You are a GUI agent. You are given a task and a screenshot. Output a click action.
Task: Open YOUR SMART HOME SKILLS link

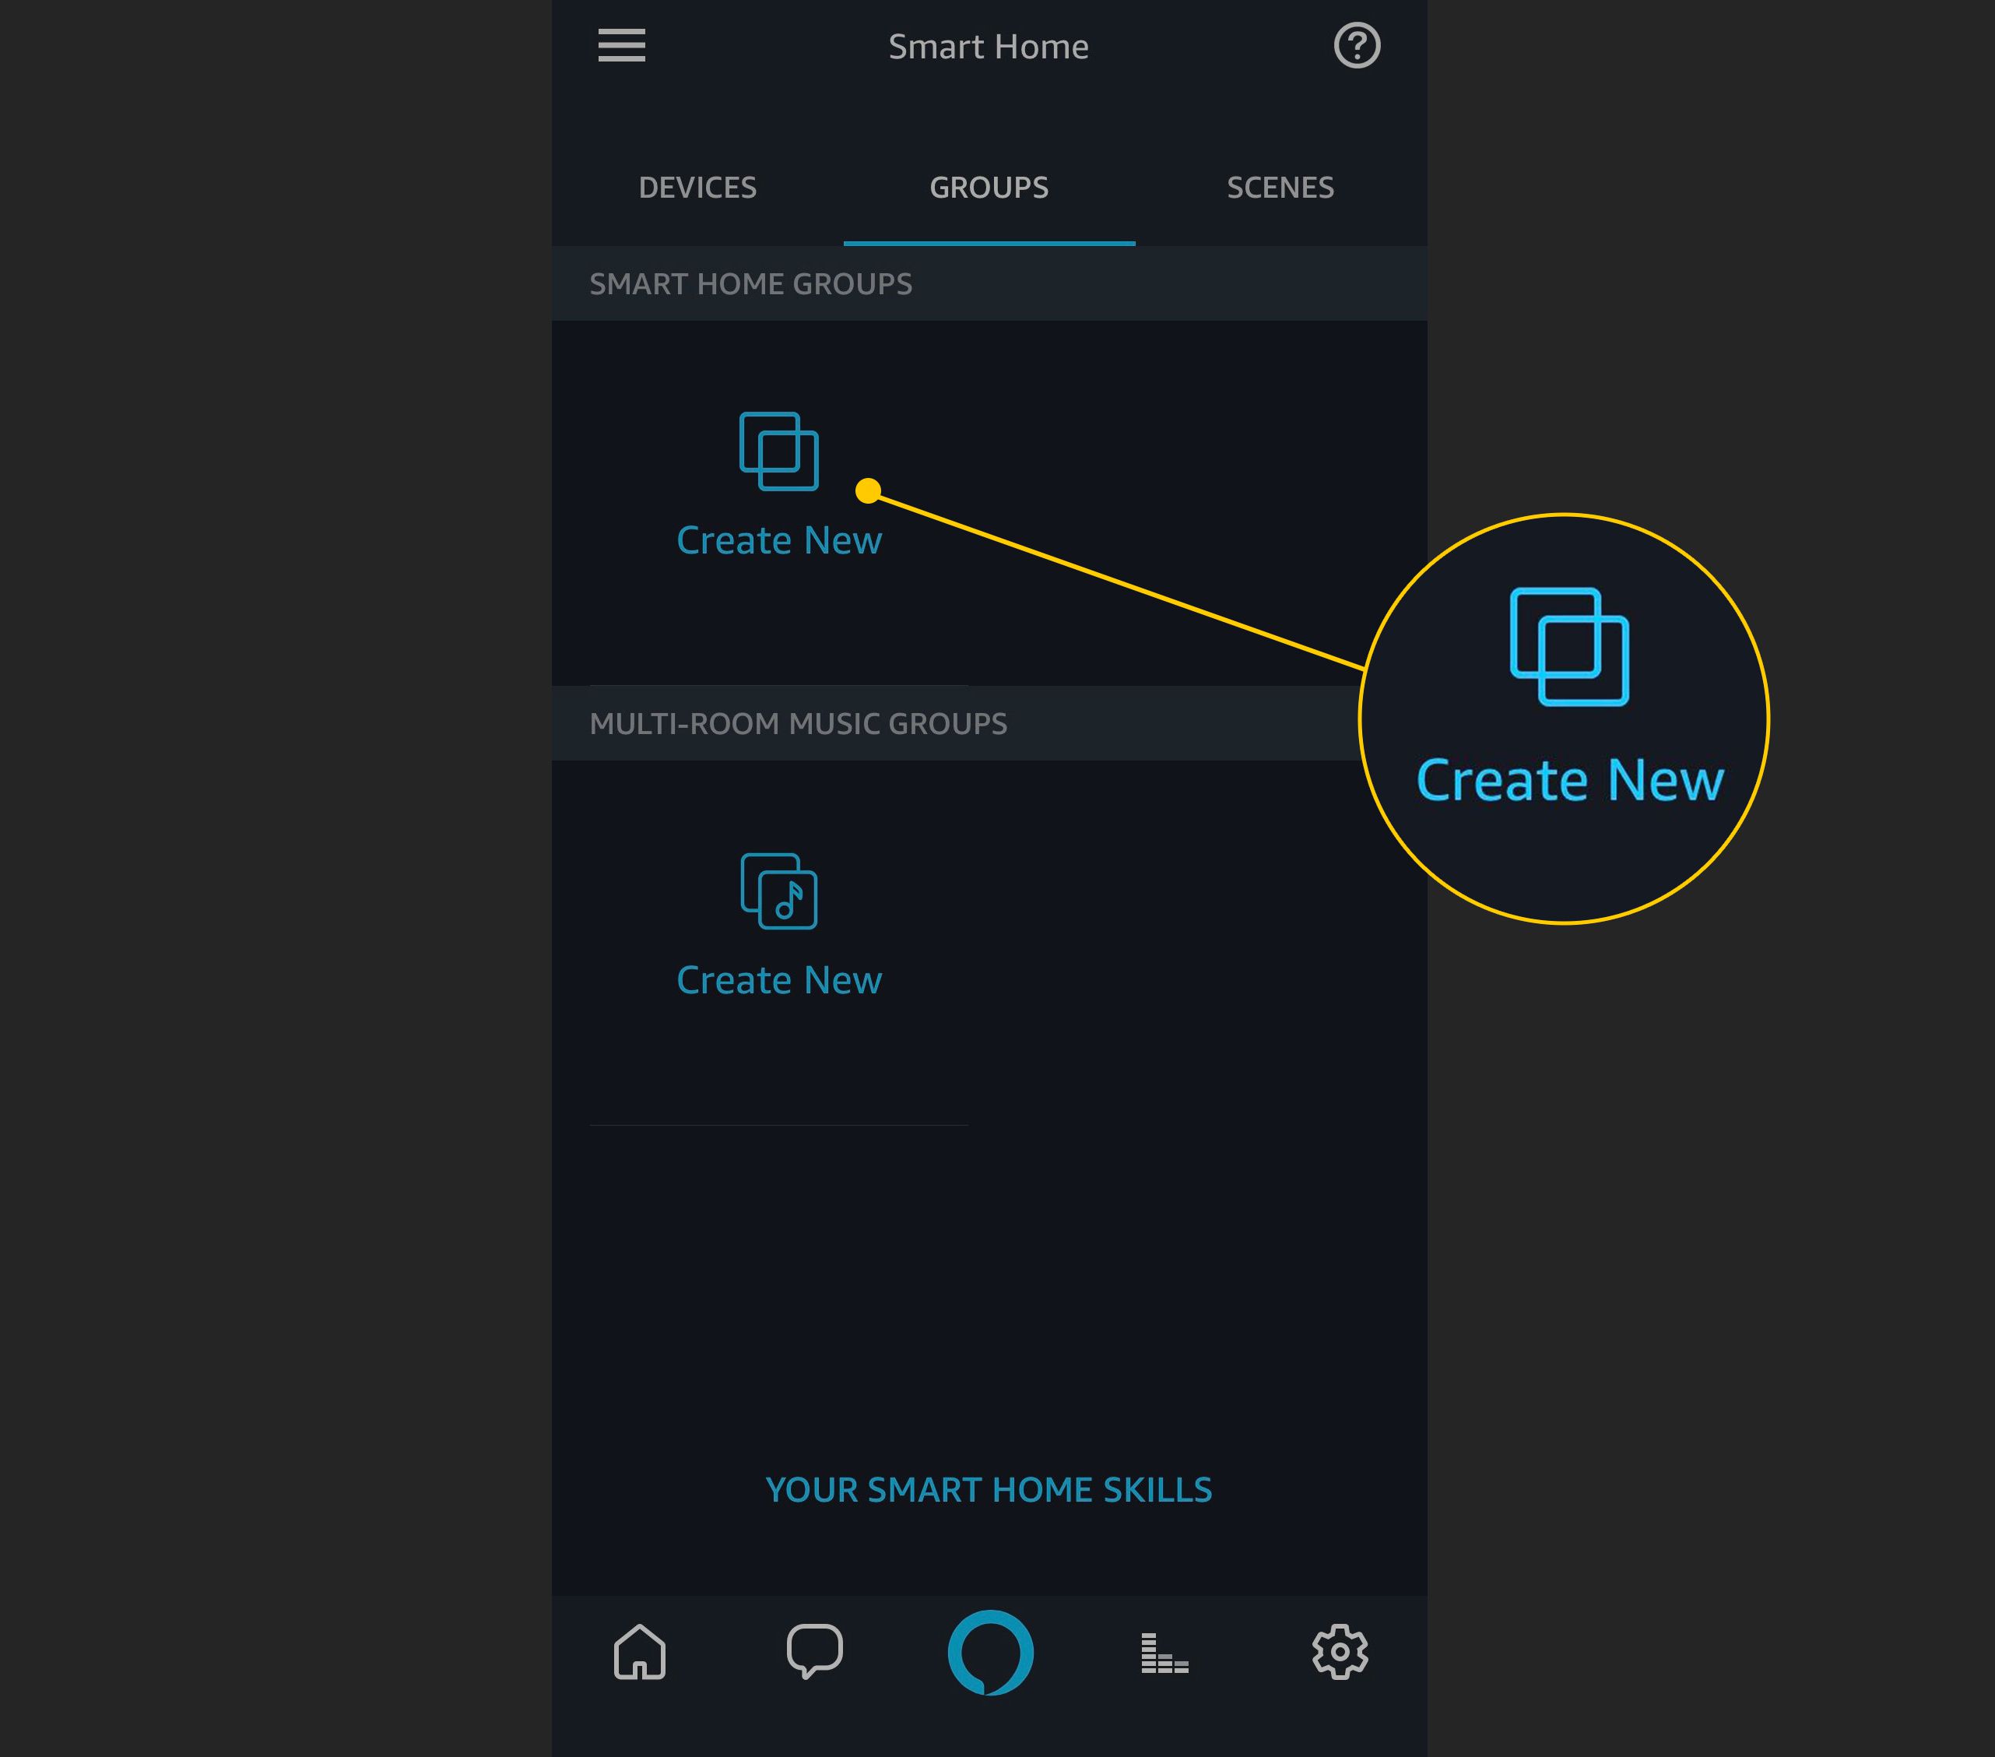click(x=989, y=1489)
